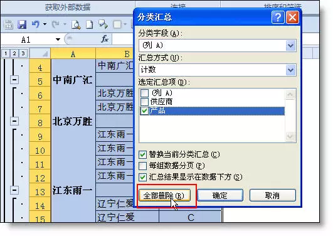This screenshot has width=333, height=236.
Task: Click the Save floppy disk icon
Action: pyautogui.click(x=22, y=24)
